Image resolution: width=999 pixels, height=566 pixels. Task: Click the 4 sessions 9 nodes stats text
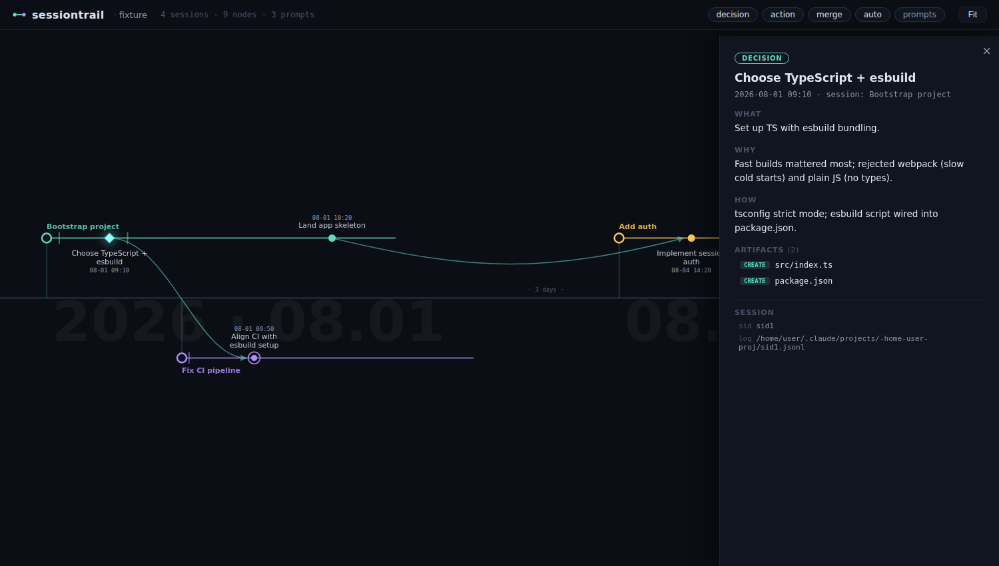click(x=237, y=15)
